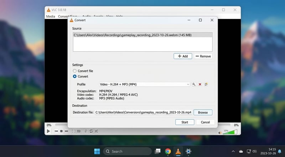
Task: Open the Profile dropdown list
Action: [145, 84]
